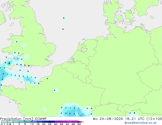This screenshot has height=125, width=162.
Task: Select the lightest 0.1–0.5 mm legend swatch
Action: click(x=4, y=122)
